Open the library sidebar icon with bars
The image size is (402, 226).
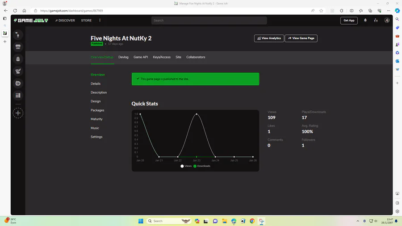18,95
